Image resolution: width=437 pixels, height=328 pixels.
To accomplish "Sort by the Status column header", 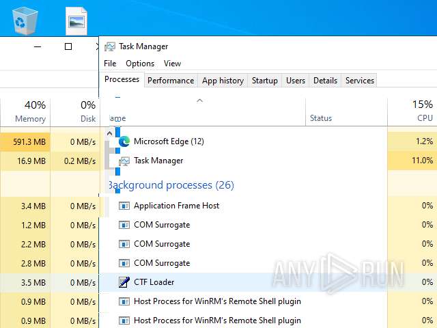I will pos(346,112).
